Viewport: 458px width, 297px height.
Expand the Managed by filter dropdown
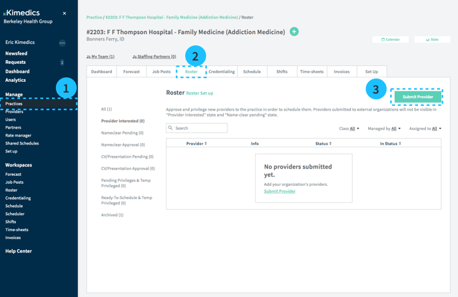pyautogui.click(x=384, y=129)
